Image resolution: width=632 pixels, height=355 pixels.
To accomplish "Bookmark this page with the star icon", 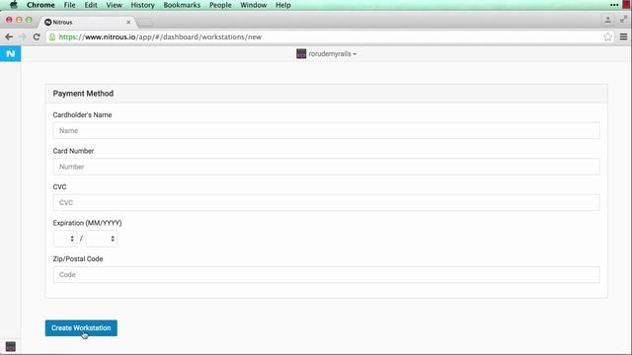I will (608, 37).
